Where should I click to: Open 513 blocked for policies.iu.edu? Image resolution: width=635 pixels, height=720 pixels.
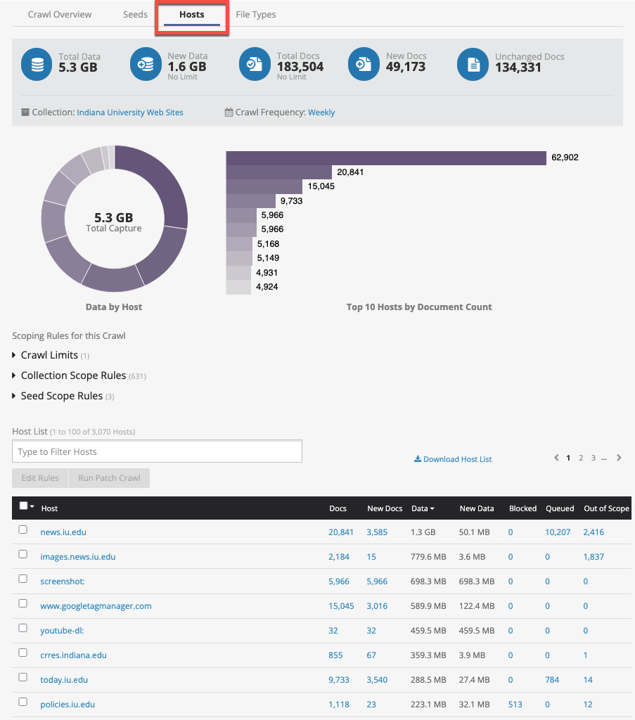click(x=515, y=705)
